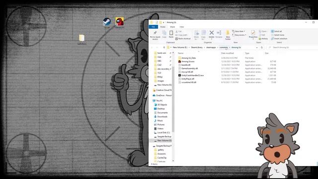Click Paste shortcut in the ribbon
The width and height of the screenshot is (318, 179).
[x=183, y=39]
